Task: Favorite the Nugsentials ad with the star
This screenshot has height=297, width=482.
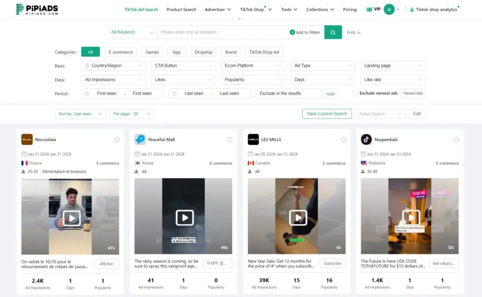Action: (x=456, y=139)
